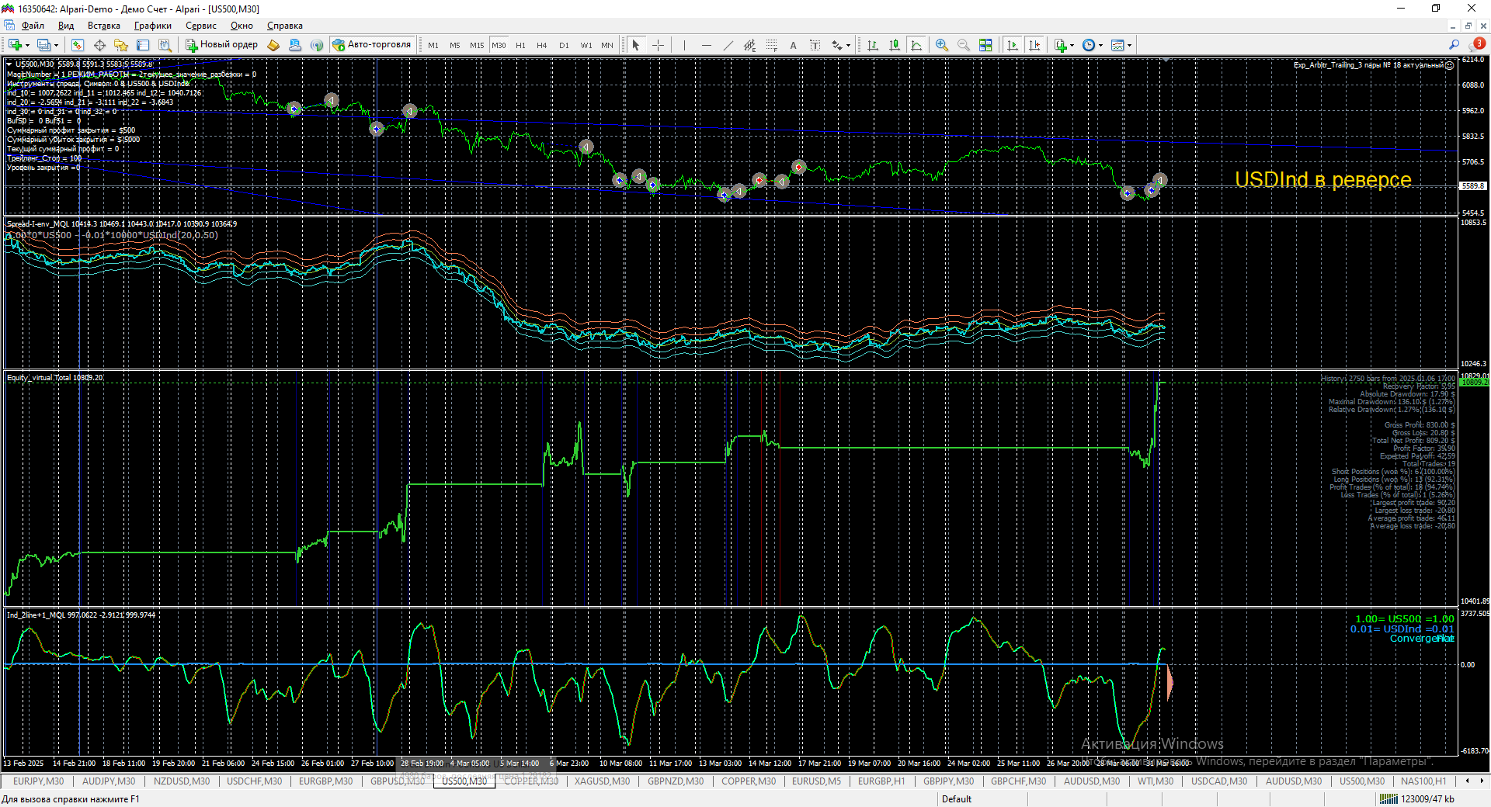Image resolution: width=1491 pixels, height=807 pixels.
Task: Click the Новый ордер button
Action: 221,45
